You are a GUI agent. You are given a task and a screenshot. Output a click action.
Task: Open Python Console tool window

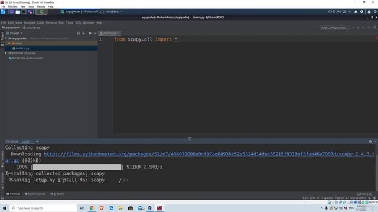35,194
